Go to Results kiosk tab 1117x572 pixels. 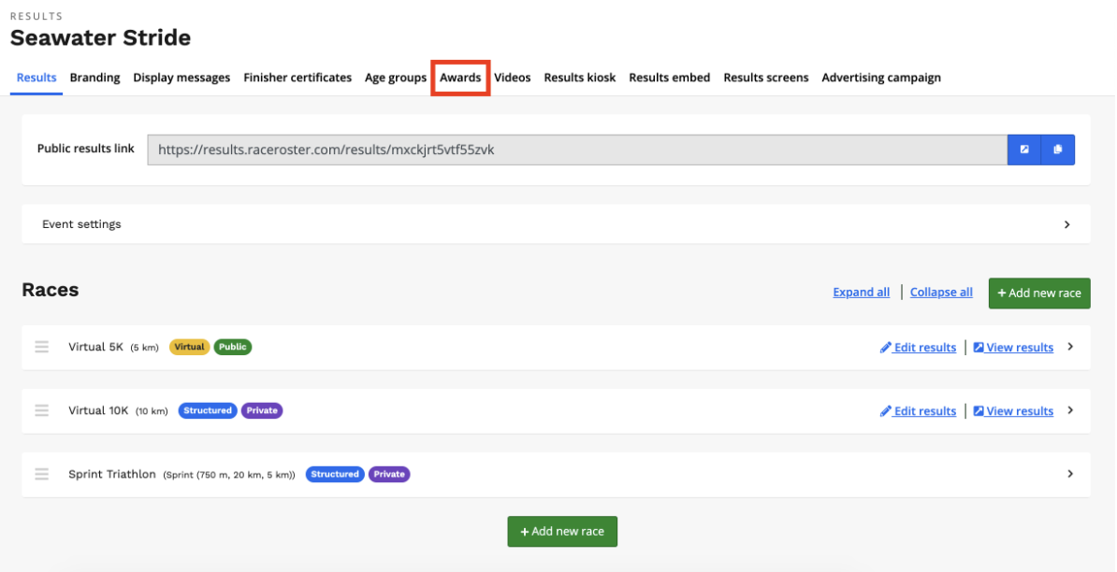click(x=580, y=78)
